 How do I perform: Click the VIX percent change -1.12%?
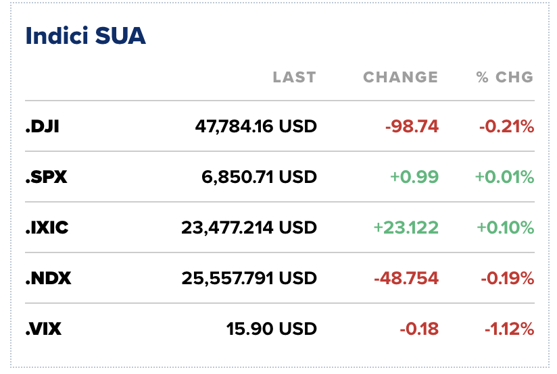(509, 329)
